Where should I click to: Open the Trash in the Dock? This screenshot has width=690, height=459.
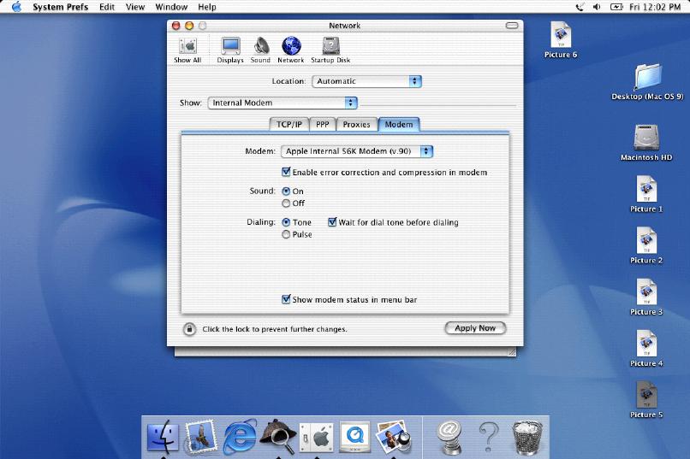[x=526, y=437]
